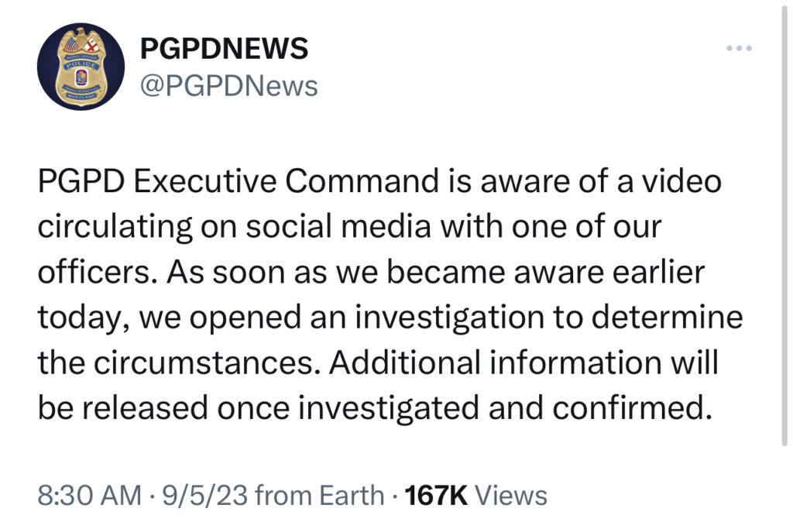Click the PGPDNEWS display name
Viewport: 793px width, 529px height.
[224, 49]
